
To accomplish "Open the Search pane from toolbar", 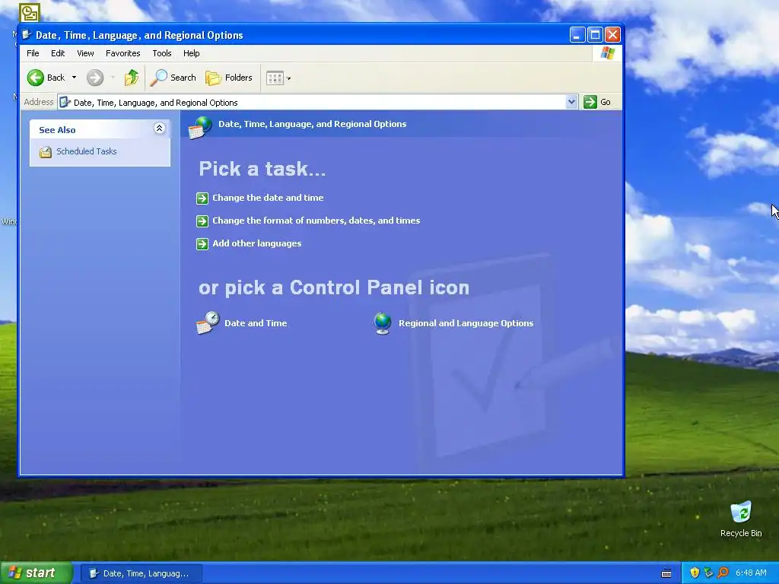I will (x=173, y=78).
